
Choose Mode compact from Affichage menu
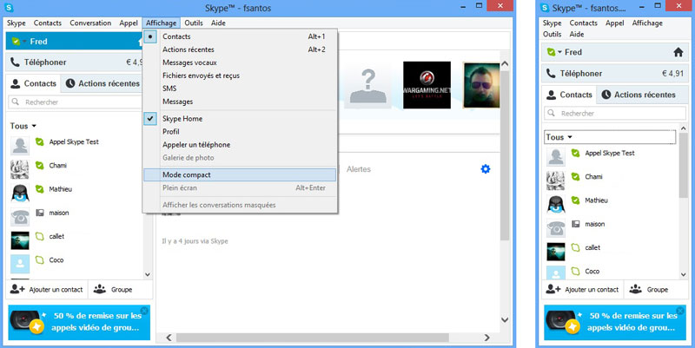click(240, 175)
